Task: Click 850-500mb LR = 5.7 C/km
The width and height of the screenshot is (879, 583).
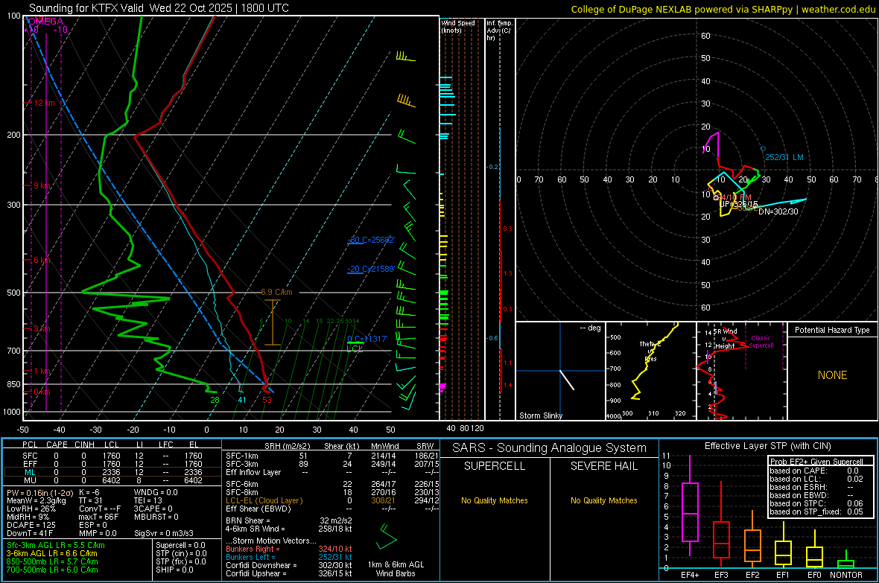Action: (52, 561)
